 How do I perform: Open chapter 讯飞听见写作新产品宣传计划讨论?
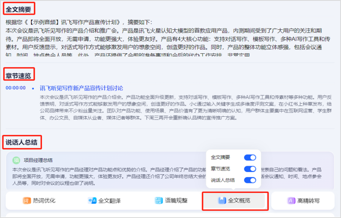pyautogui.click(x=81, y=88)
